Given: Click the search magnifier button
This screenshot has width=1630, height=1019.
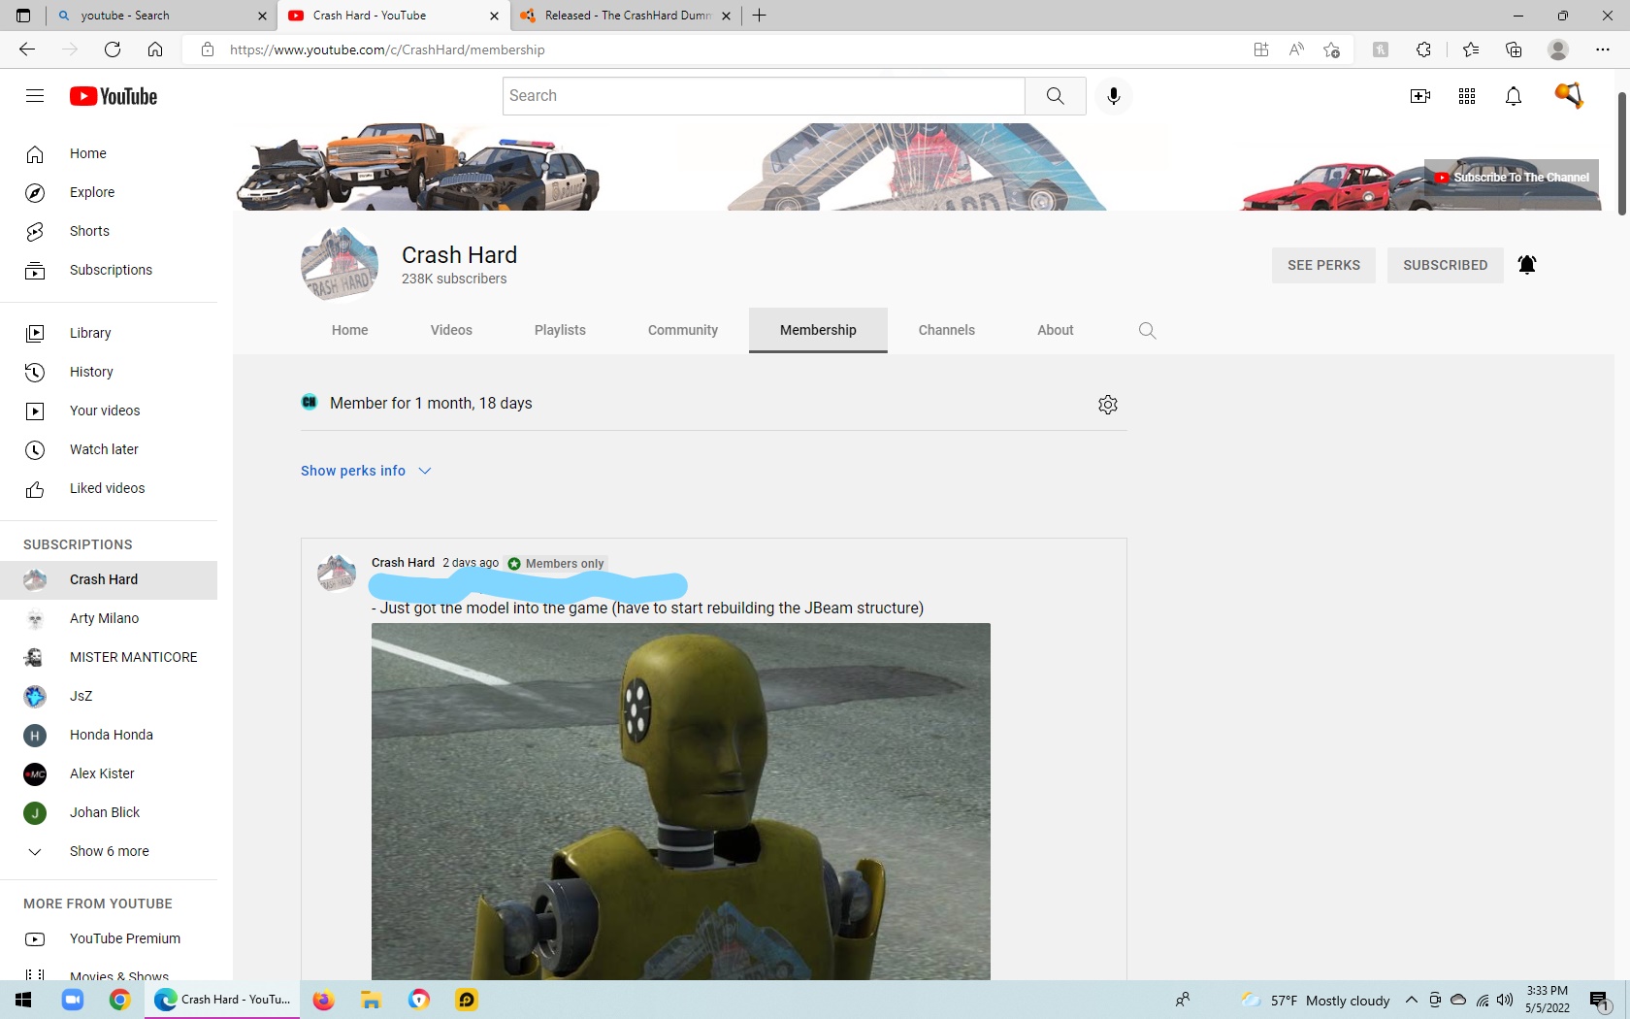Looking at the screenshot, I should tap(1055, 96).
